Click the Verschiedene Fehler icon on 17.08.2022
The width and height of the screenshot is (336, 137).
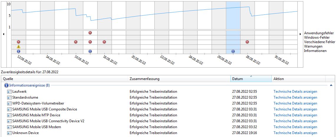point(90,42)
